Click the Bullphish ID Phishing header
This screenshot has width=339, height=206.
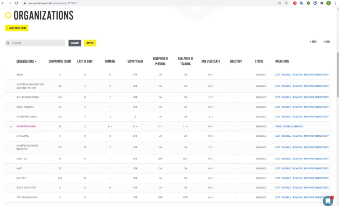point(160,61)
